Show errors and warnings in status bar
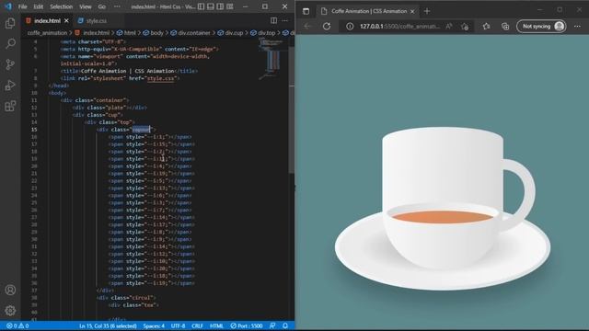 pyautogui.click(x=17, y=325)
